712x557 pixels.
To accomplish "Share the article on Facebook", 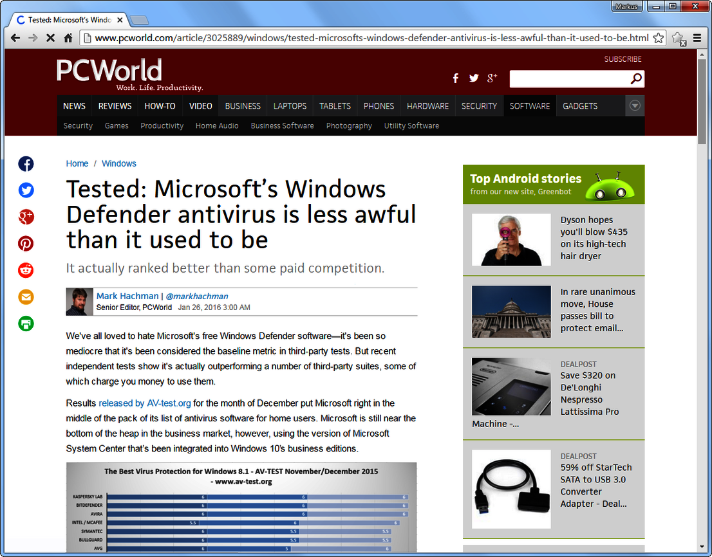I will tap(26, 163).
